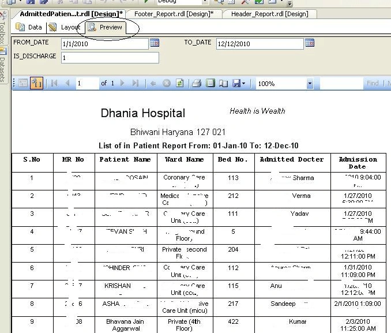The width and height of the screenshot is (391, 333).
Task: Switch to the Layout tab
Action: [65, 27]
